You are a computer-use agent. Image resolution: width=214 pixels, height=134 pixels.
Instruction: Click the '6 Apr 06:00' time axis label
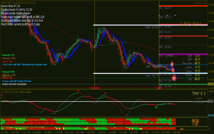click(48, 132)
